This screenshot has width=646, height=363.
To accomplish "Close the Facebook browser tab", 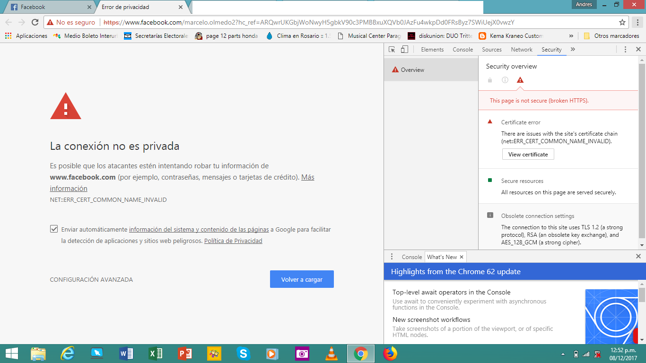I will pos(90,8).
